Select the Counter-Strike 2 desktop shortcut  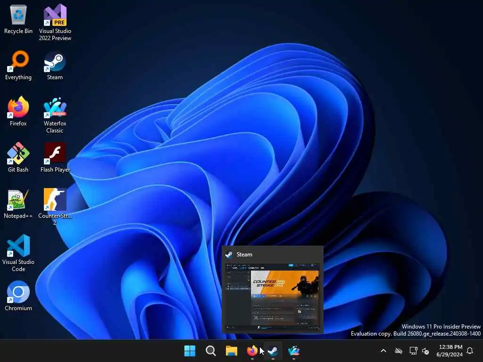pyautogui.click(x=55, y=207)
